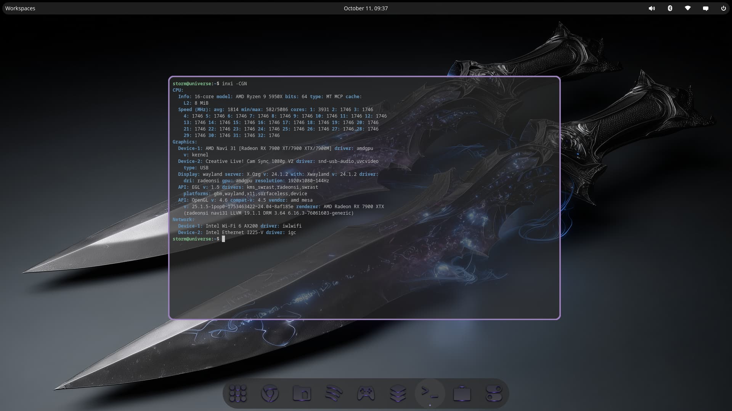The width and height of the screenshot is (732, 411).
Task: Launch the game controller app in dock
Action: coord(366,393)
